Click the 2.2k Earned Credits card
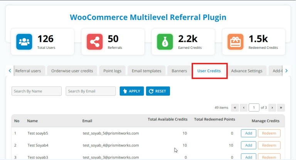The width and height of the screenshot is (296, 160). pyautogui.click(x=183, y=42)
